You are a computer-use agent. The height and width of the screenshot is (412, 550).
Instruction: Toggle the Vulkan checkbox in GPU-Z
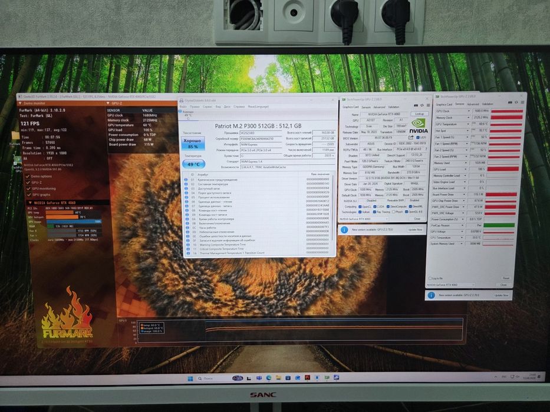[x=360, y=212]
